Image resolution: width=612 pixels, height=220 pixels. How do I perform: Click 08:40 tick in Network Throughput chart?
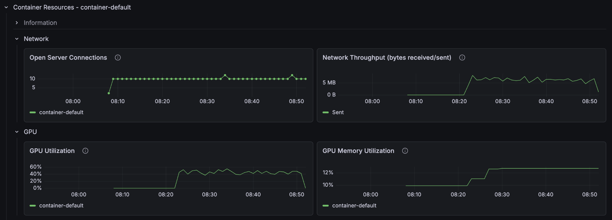tap(546, 101)
